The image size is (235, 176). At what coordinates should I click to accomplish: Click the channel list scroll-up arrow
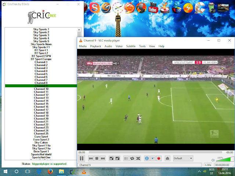coord(79,30)
